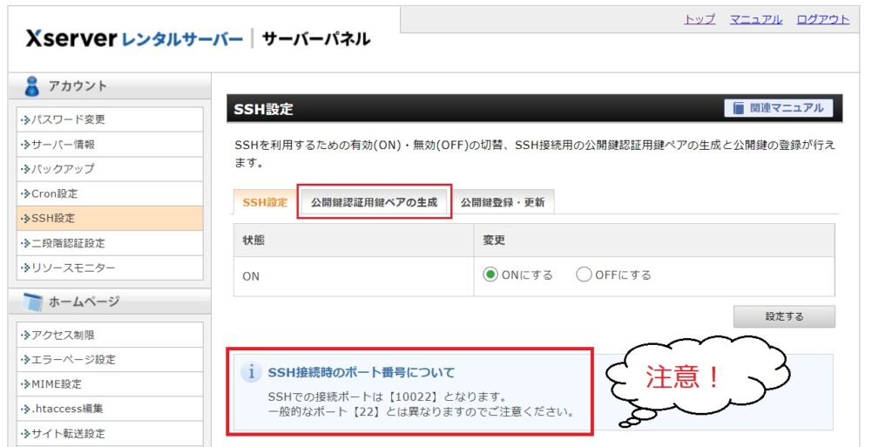The width and height of the screenshot is (892, 447).
Task: Click the ログアウト link
Action: (x=822, y=19)
